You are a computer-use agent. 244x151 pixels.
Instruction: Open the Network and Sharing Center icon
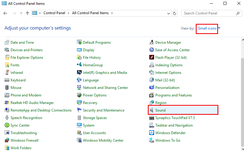click(79, 87)
